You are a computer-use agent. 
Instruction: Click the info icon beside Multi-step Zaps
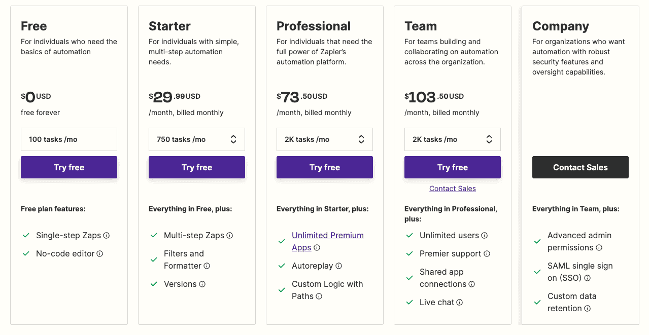[x=229, y=235]
